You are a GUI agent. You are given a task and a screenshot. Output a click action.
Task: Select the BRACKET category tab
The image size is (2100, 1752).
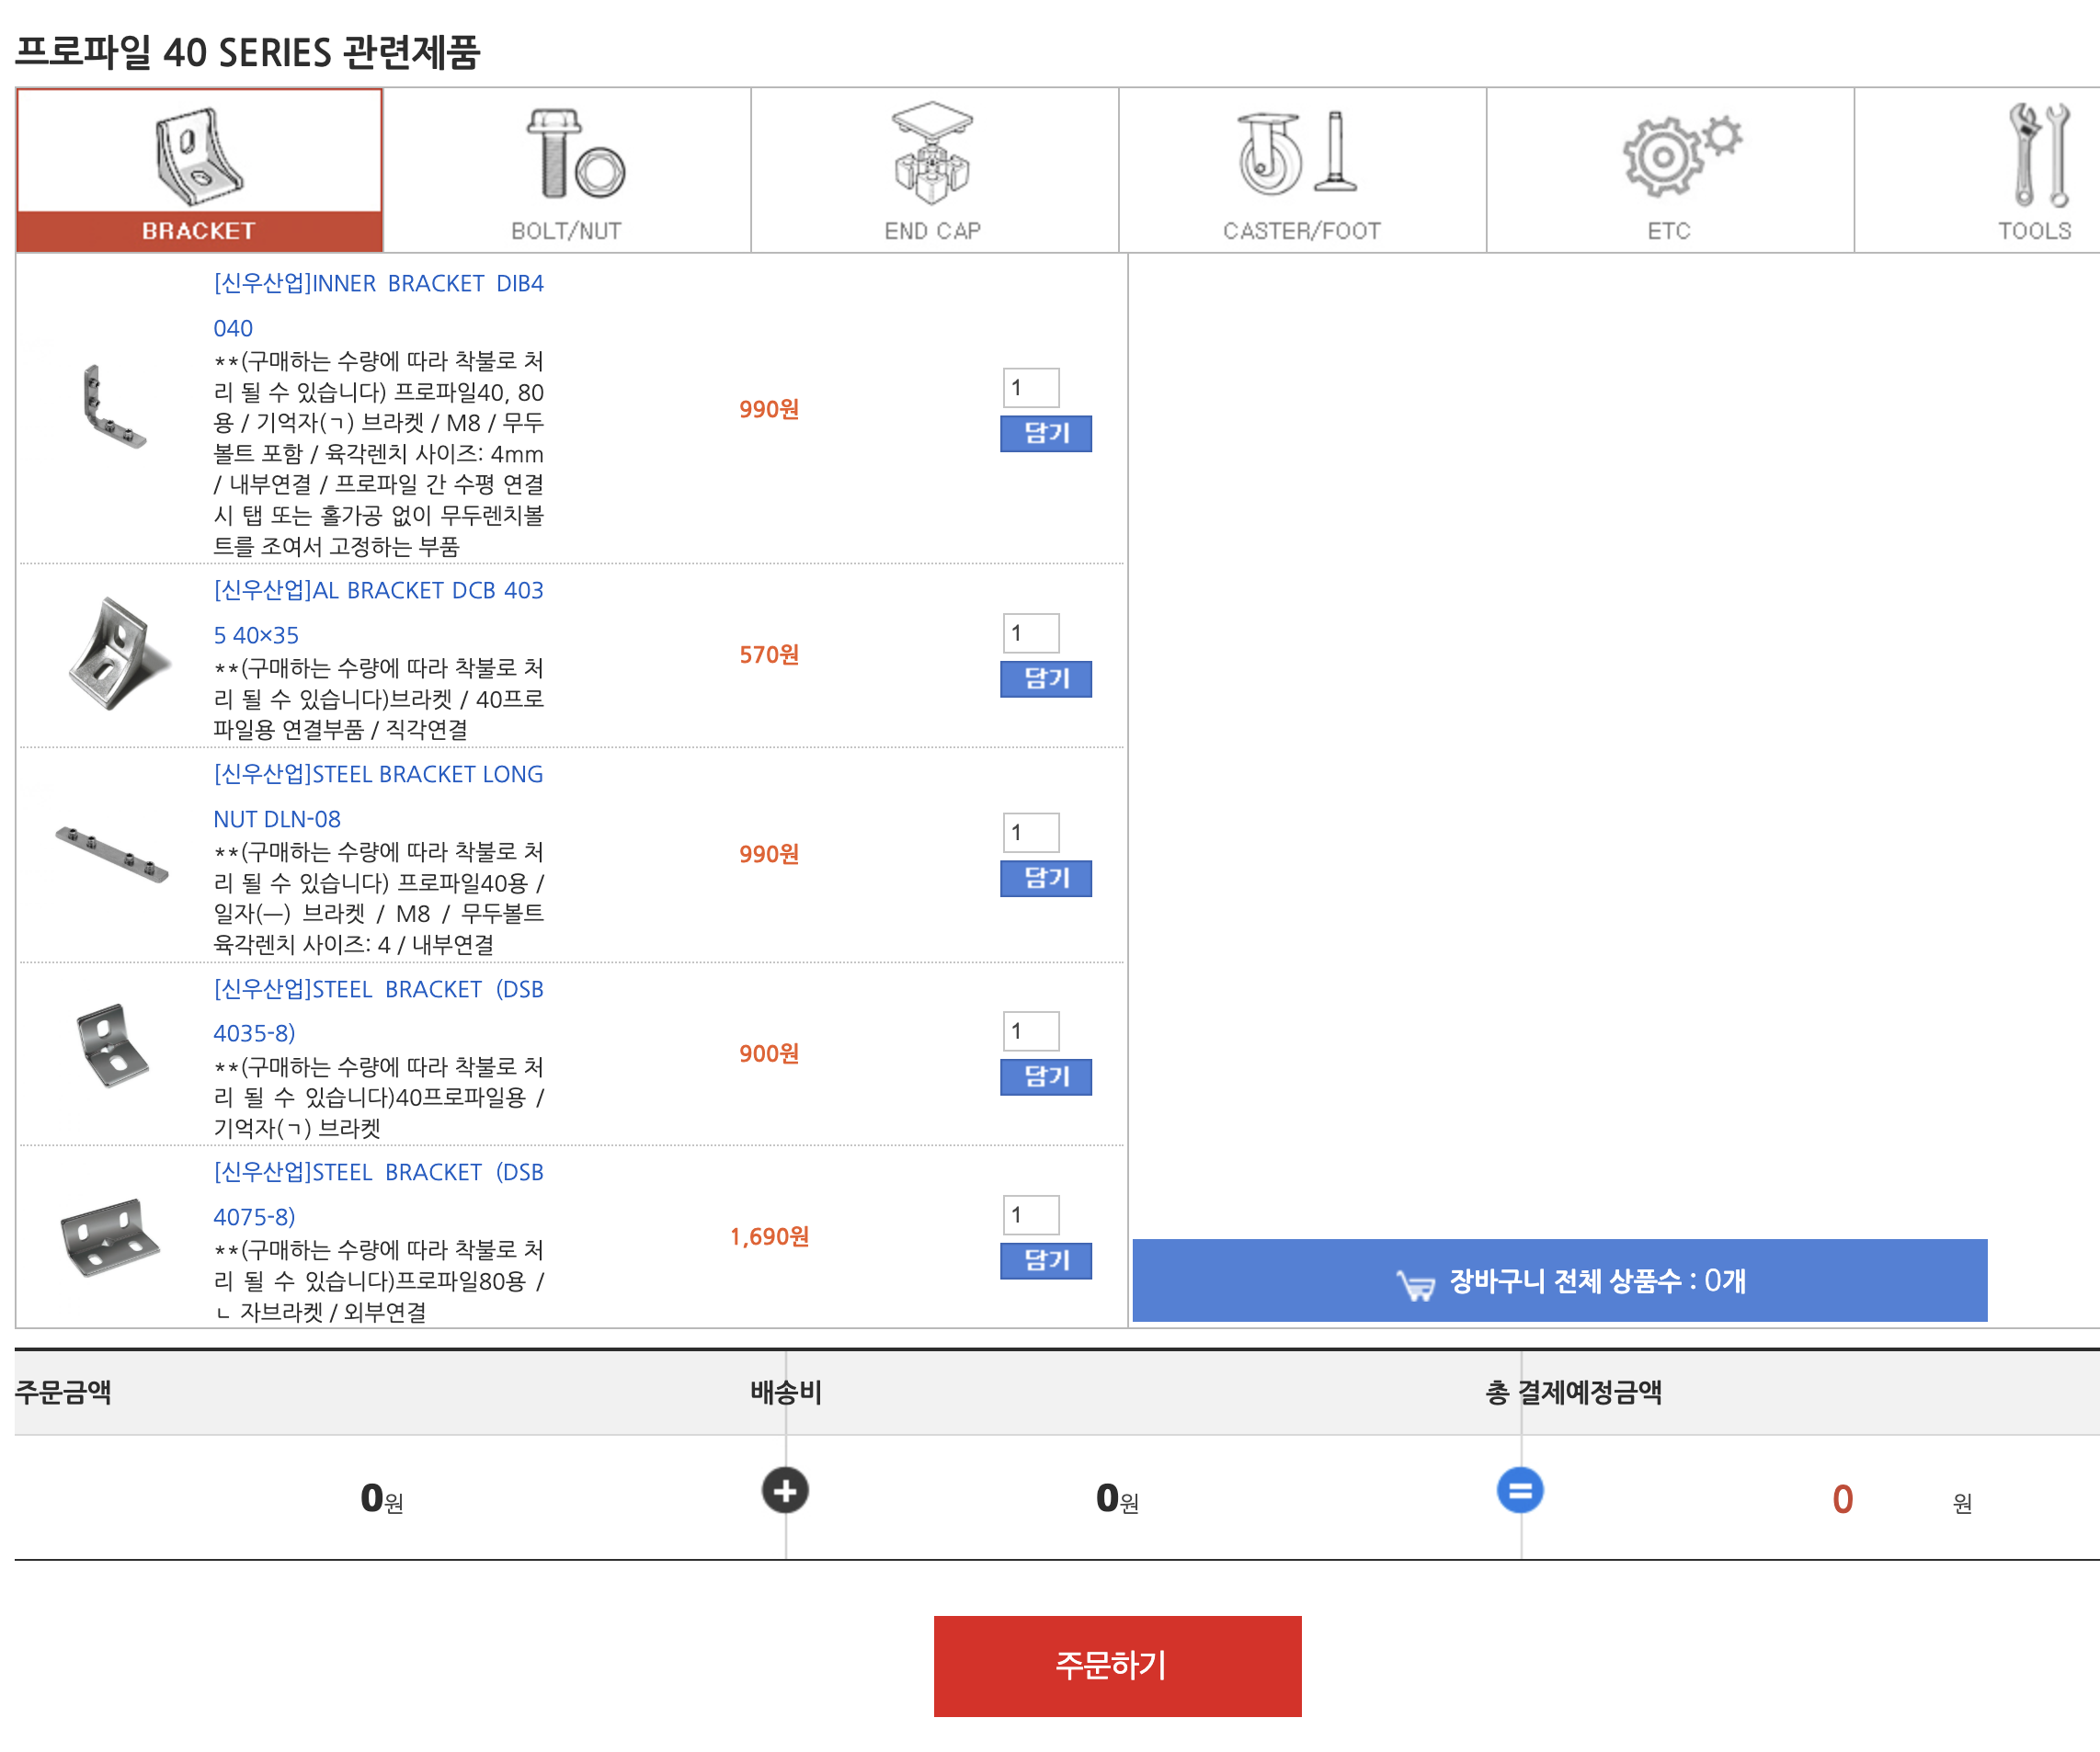199,170
